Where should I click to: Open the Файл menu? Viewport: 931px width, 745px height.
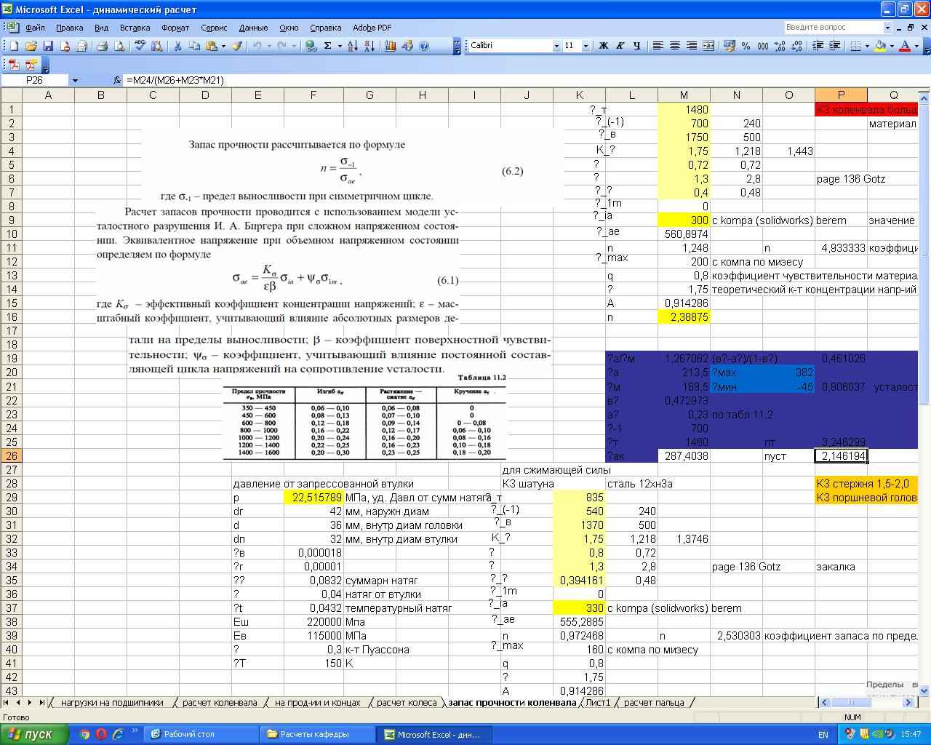coord(35,28)
